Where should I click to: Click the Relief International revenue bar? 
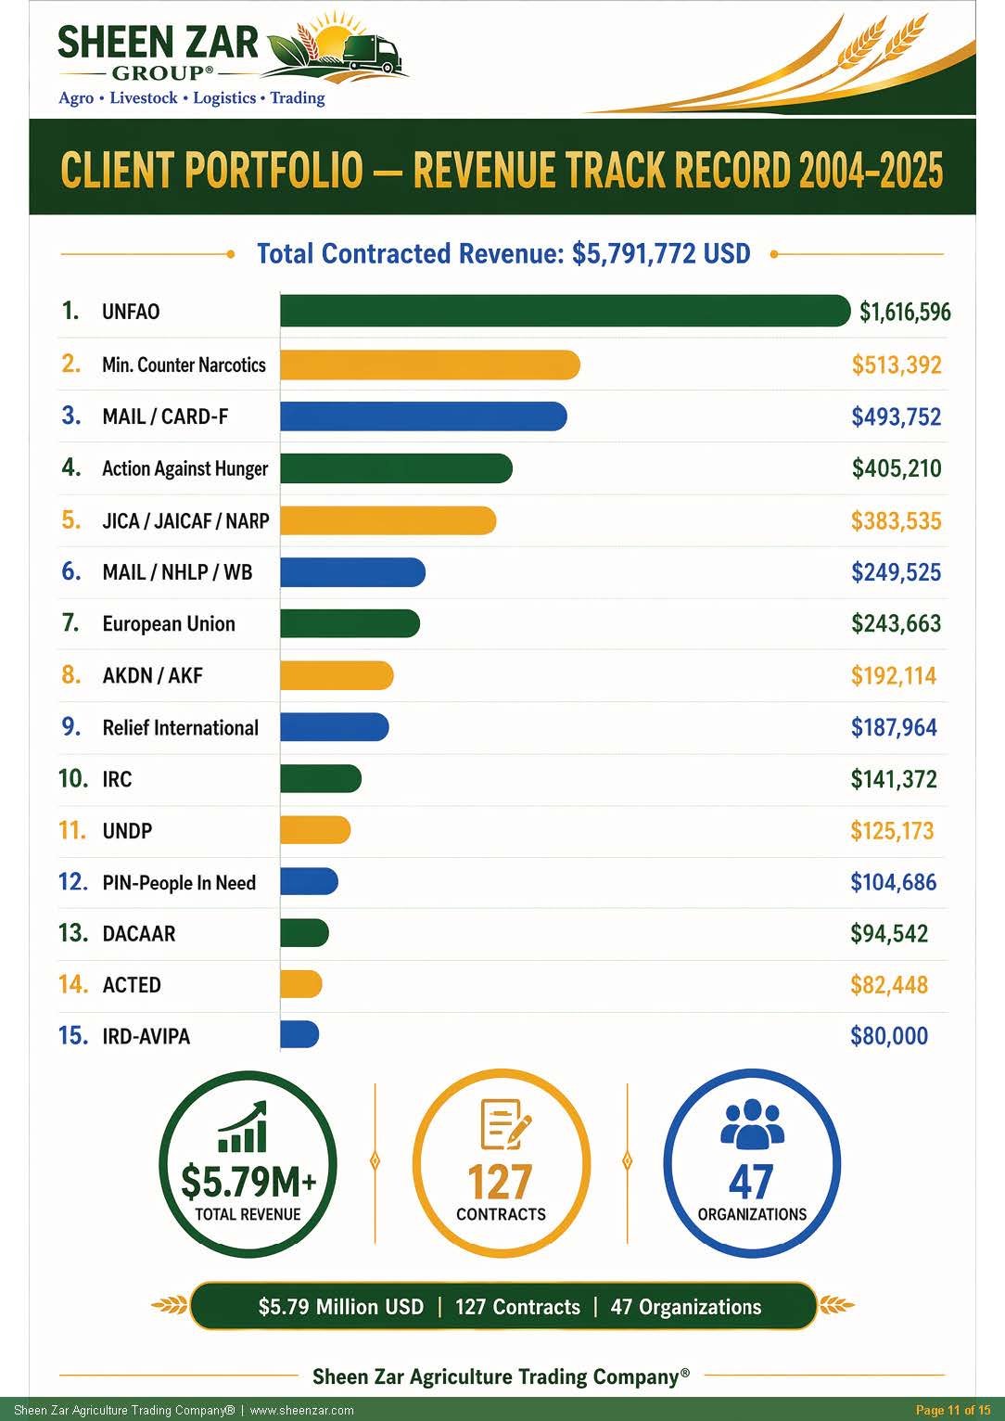click(335, 727)
